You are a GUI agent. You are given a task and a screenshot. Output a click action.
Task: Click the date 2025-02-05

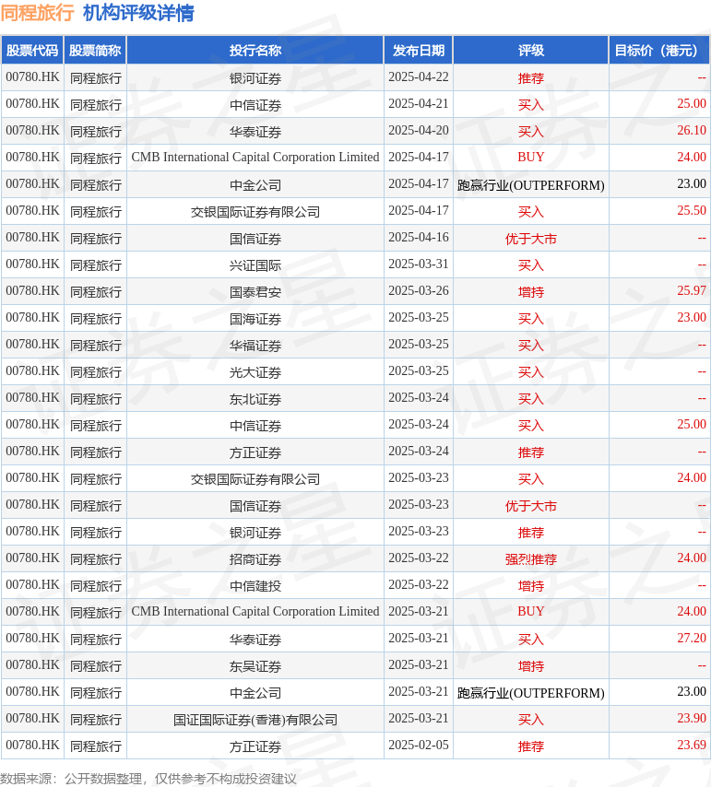[419, 745]
